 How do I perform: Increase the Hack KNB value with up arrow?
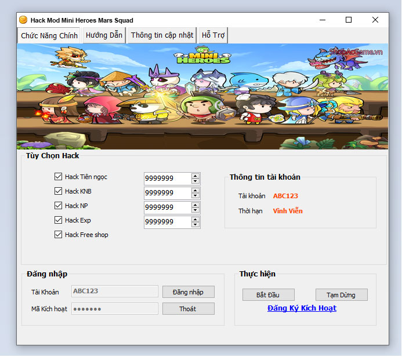(x=195, y=190)
